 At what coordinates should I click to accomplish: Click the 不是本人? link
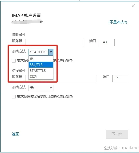click(118, 22)
